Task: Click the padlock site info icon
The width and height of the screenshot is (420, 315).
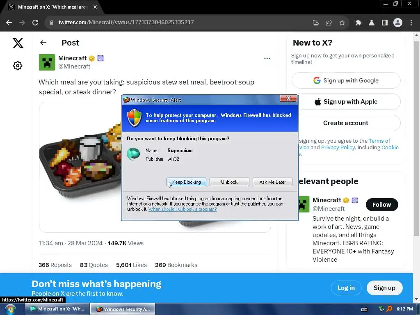Action: click(x=52, y=23)
